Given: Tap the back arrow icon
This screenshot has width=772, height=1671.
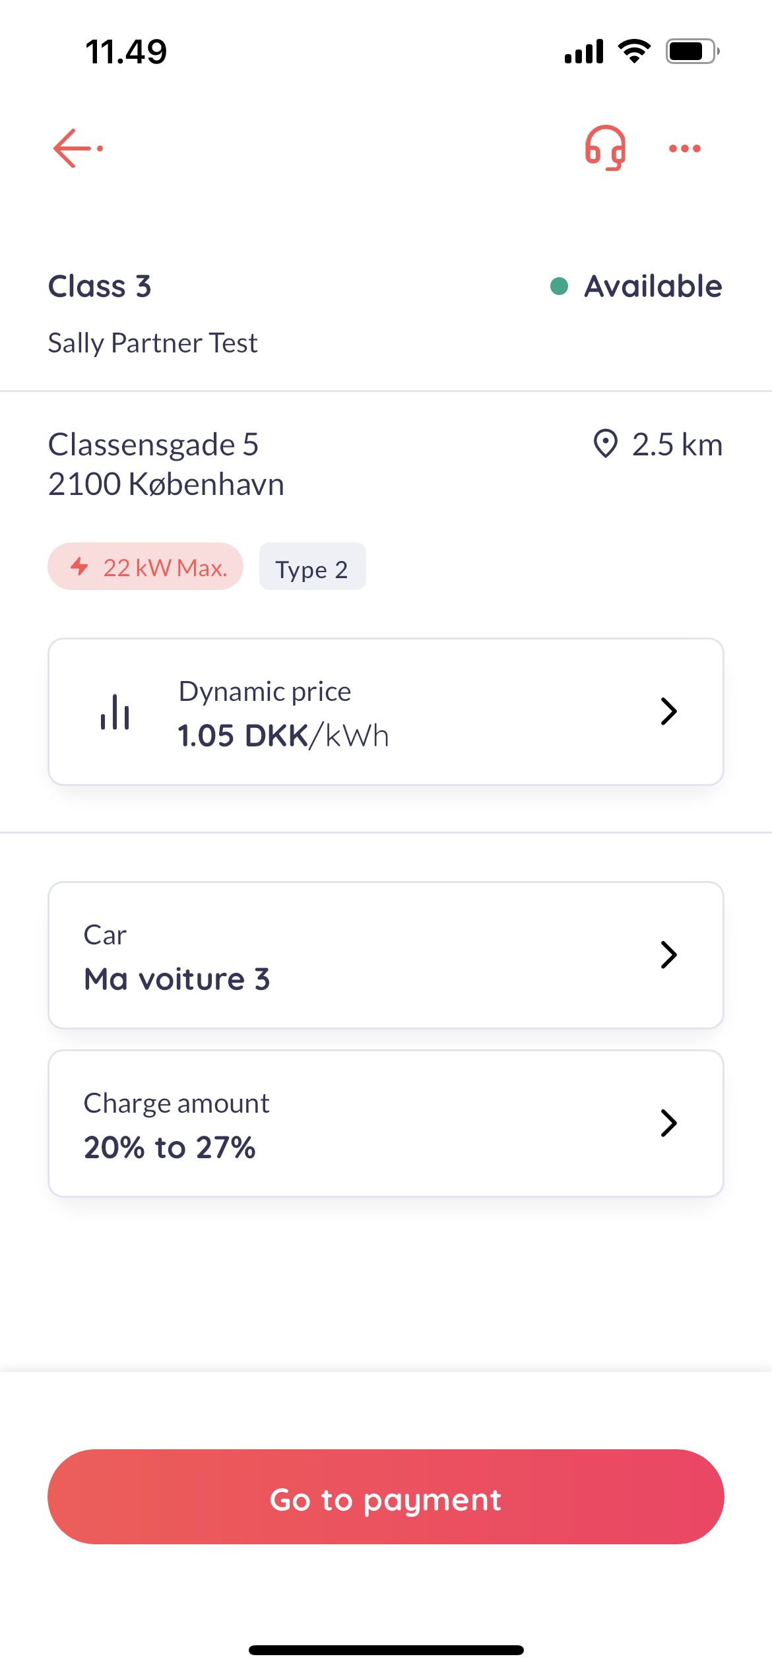Looking at the screenshot, I should pyautogui.click(x=77, y=148).
